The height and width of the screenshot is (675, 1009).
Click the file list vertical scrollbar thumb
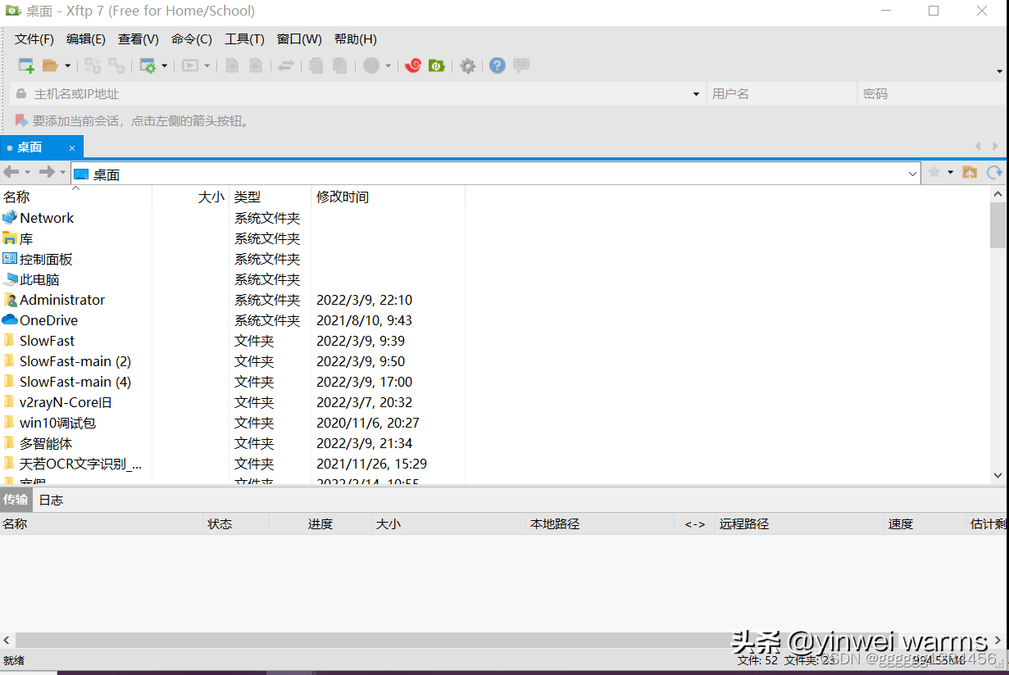click(998, 224)
